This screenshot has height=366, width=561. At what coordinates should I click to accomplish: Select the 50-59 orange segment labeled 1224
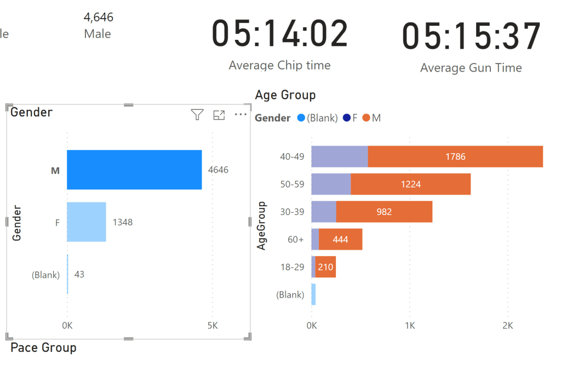tap(410, 184)
